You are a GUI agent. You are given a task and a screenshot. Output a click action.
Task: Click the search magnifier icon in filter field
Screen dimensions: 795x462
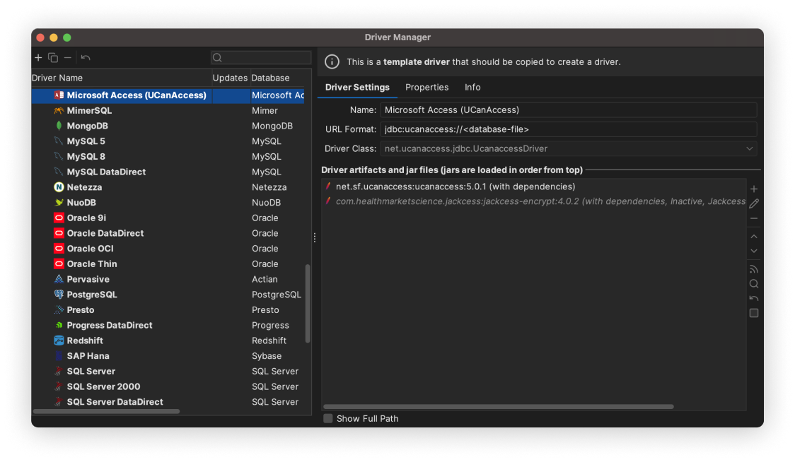click(x=218, y=58)
